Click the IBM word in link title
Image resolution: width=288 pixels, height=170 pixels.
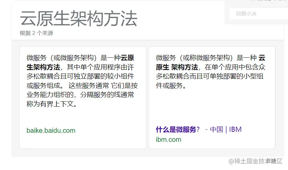point(235,129)
